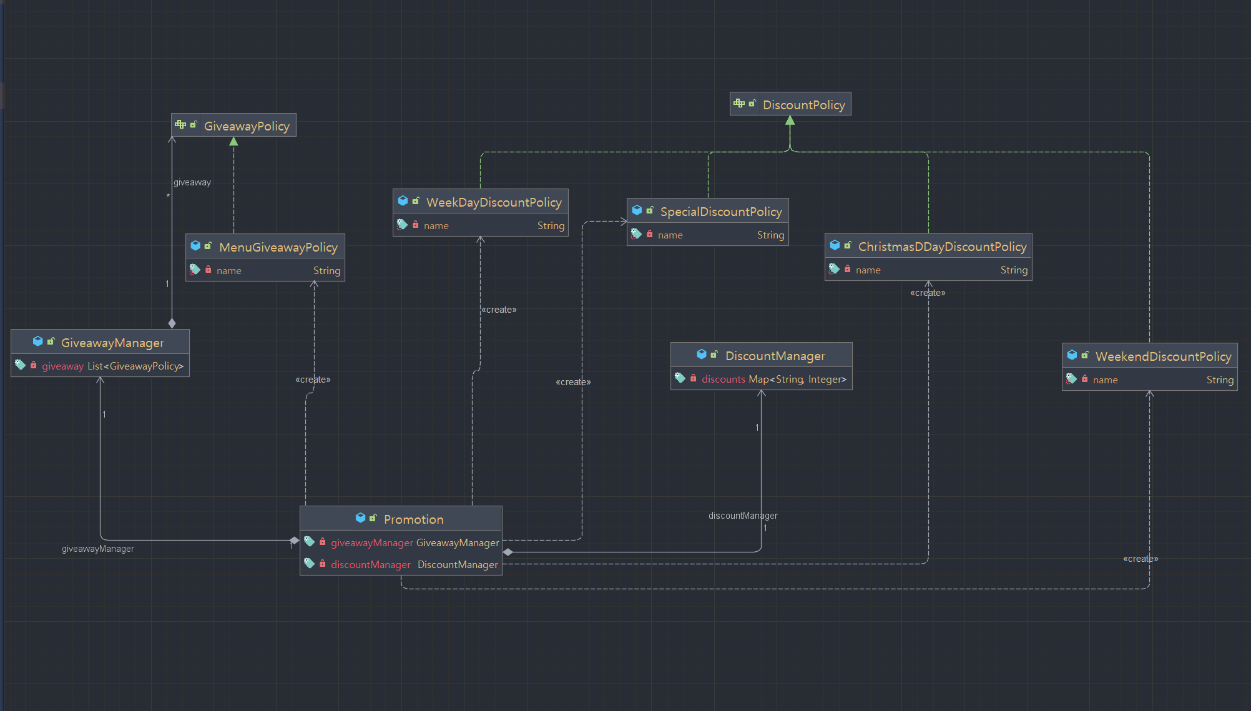Click the field icon beside discounts
The height and width of the screenshot is (711, 1251).
(680, 378)
